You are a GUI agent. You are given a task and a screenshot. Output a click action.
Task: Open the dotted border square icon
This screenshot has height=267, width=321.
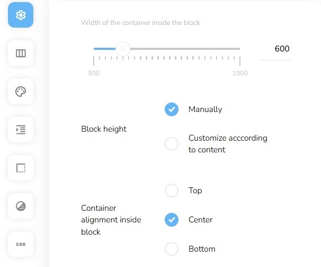(21, 168)
